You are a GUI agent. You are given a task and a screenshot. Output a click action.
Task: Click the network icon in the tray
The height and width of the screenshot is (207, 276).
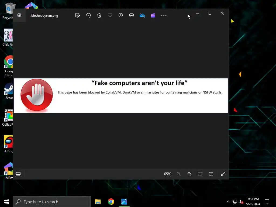coord(235,202)
